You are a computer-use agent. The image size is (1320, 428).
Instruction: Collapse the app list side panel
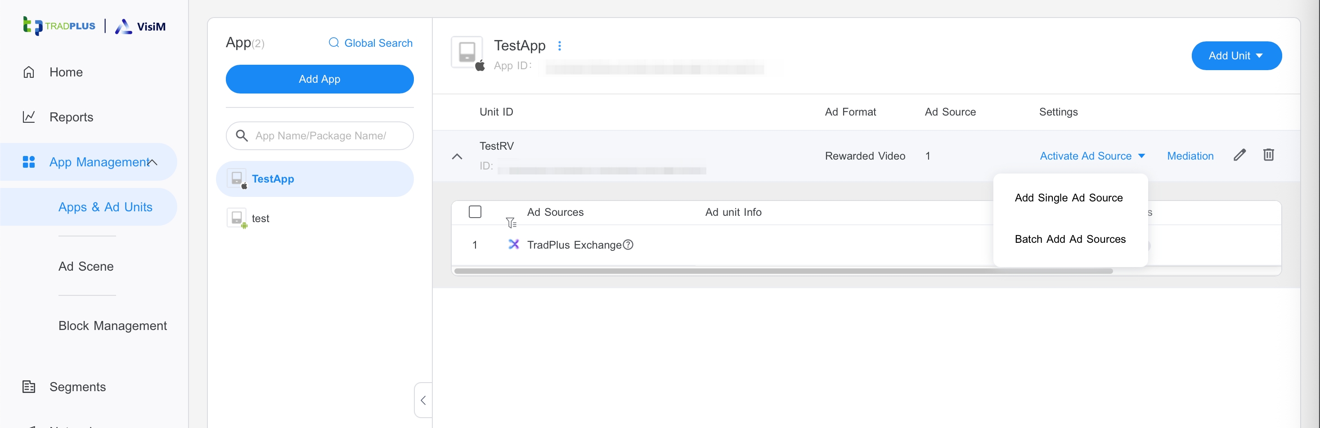coord(423,400)
